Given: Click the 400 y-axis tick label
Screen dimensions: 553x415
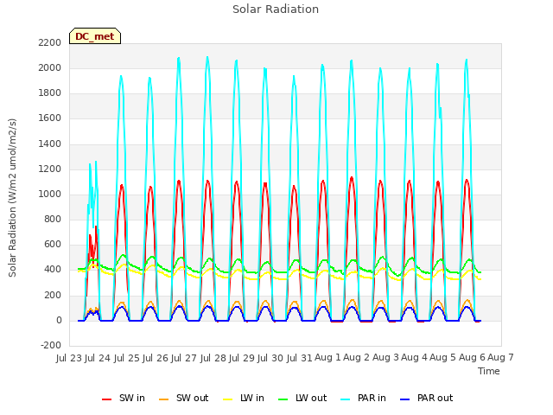Looking at the screenshot, I should tap(53, 270).
